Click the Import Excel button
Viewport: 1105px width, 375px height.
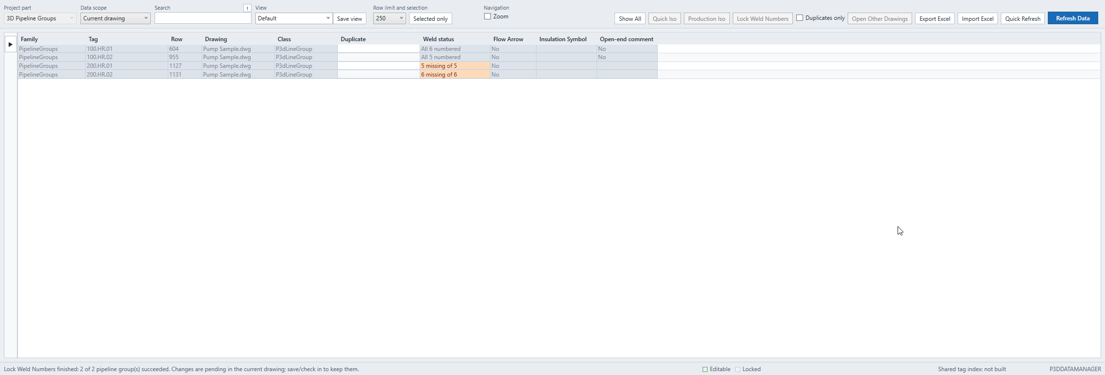pyautogui.click(x=978, y=18)
